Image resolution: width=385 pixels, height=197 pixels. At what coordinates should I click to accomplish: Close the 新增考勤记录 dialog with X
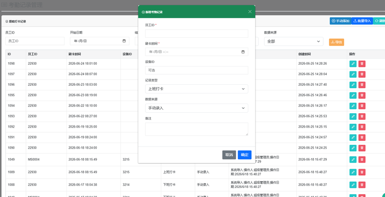tap(250, 12)
